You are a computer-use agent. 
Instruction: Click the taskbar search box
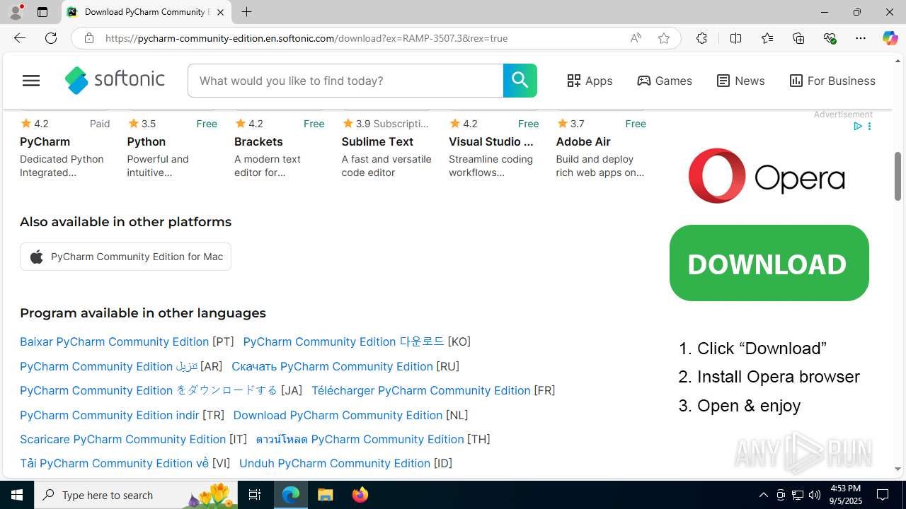(x=136, y=495)
